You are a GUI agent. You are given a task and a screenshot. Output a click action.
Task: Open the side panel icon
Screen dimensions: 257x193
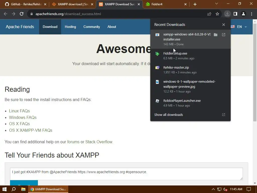point(235,14)
